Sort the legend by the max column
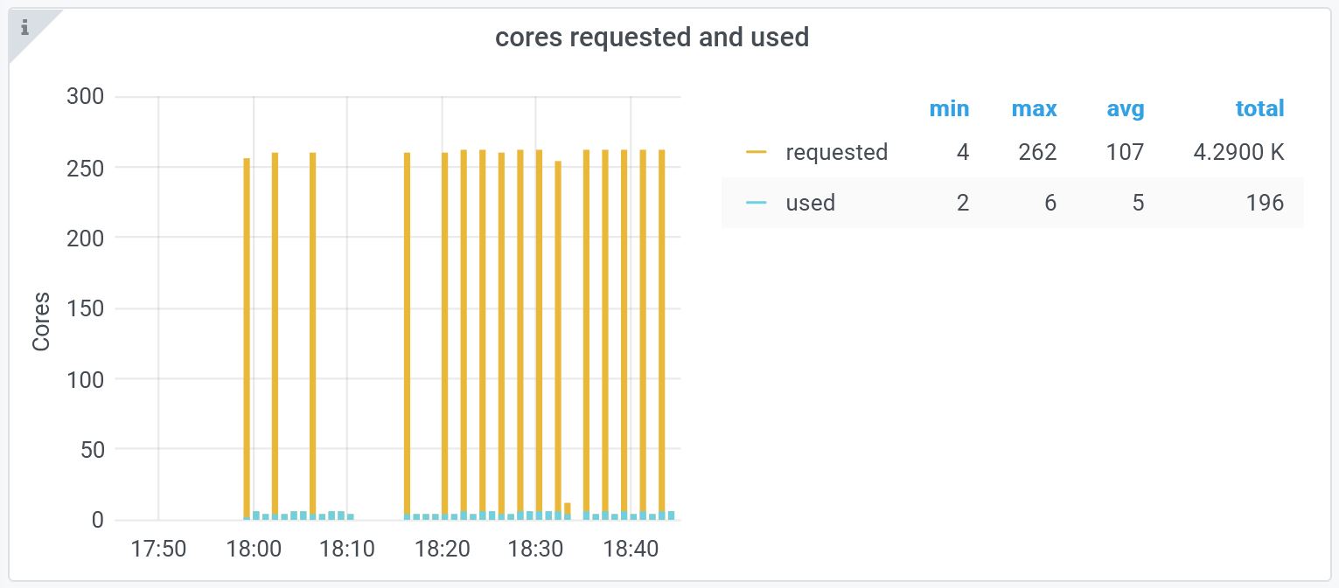 [x=1034, y=108]
